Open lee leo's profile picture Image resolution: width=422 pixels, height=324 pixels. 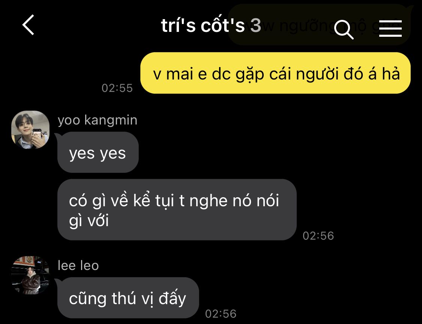[x=30, y=275]
